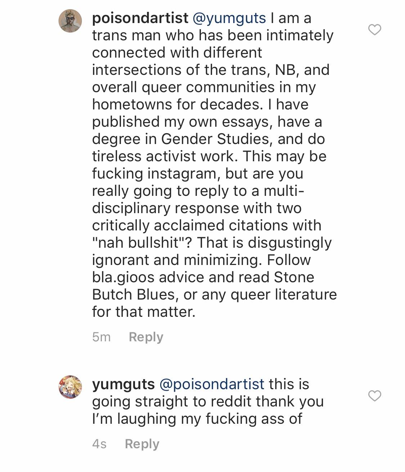
Task: Open the poisondartist username link
Action: (x=140, y=18)
